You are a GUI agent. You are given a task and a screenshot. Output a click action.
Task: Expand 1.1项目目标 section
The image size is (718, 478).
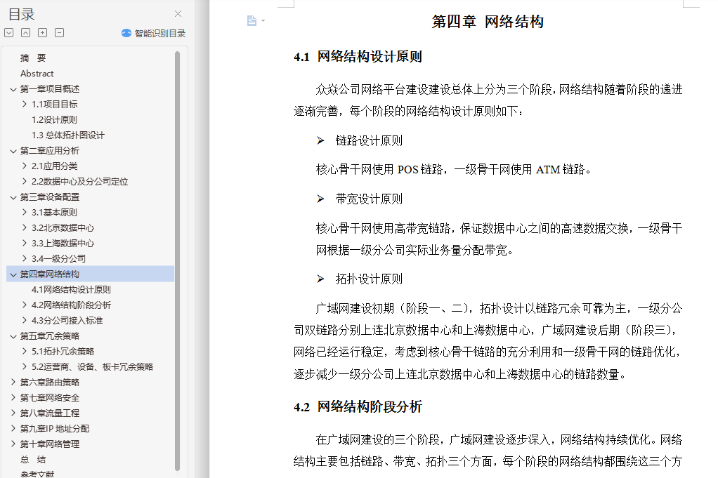pos(25,105)
